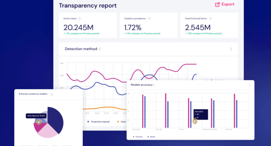Screen dimensions: 271x146
Task: Click the Export button
Action: coord(224,4)
